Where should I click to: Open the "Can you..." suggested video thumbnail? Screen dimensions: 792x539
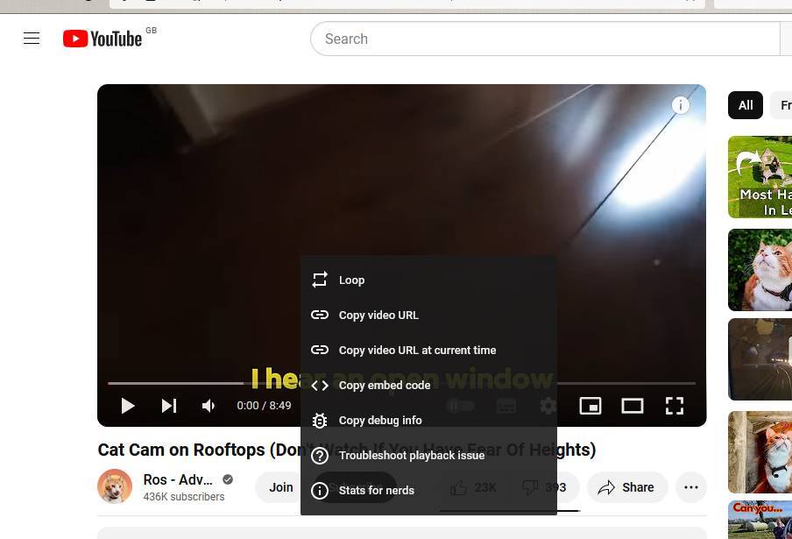(x=760, y=520)
